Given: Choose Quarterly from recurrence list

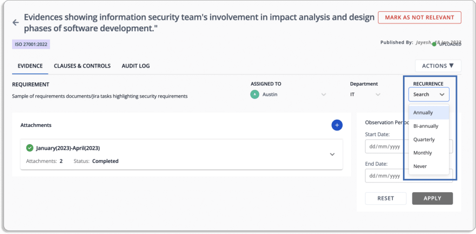Looking at the screenshot, I should [x=429, y=140].
